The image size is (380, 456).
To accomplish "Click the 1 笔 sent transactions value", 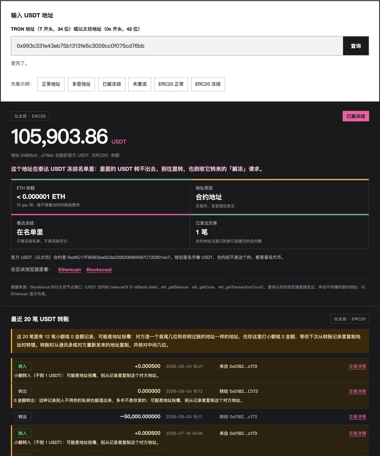I will [x=202, y=232].
